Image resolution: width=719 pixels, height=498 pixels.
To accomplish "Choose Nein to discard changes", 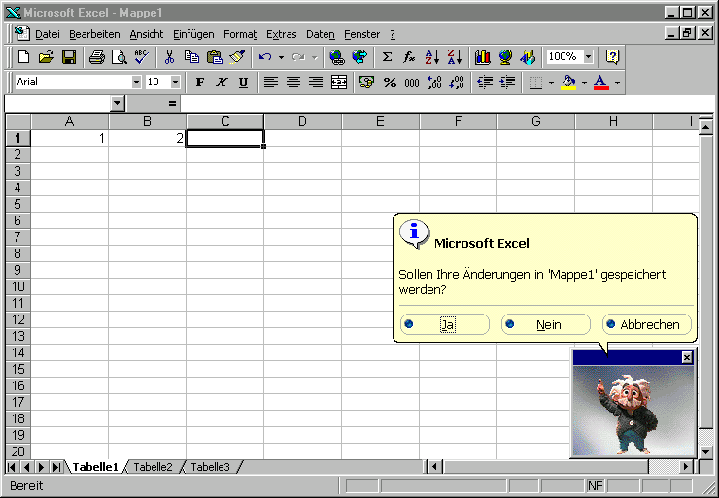I will (x=546, y=324).
